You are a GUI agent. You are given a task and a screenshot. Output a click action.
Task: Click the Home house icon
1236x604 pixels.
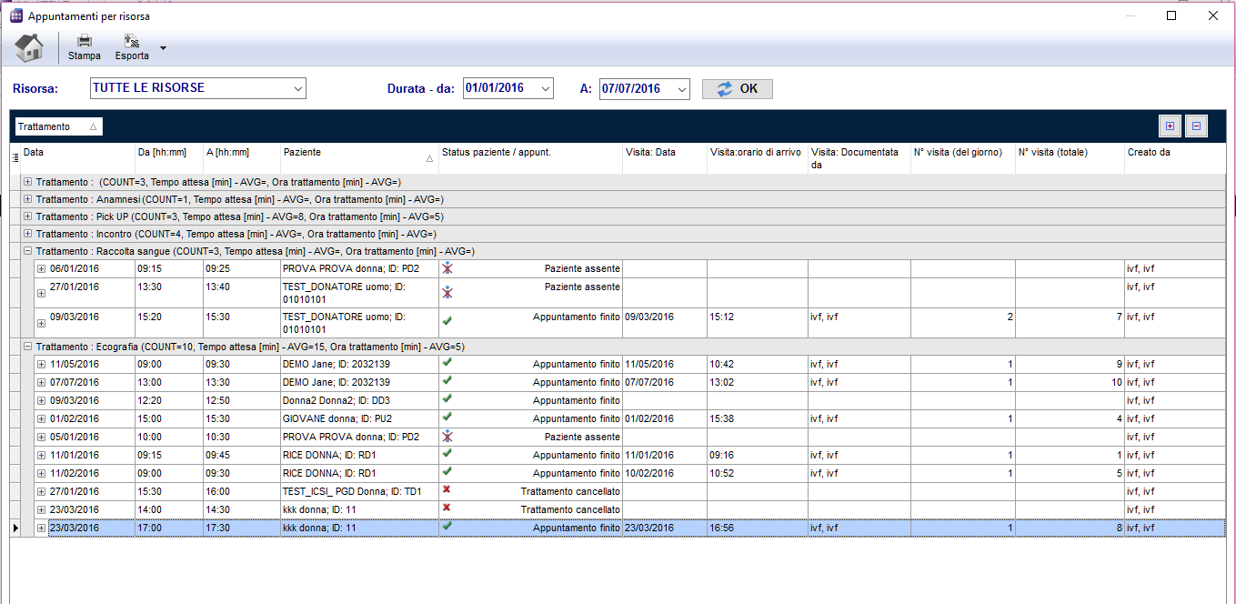pos(28,47)
